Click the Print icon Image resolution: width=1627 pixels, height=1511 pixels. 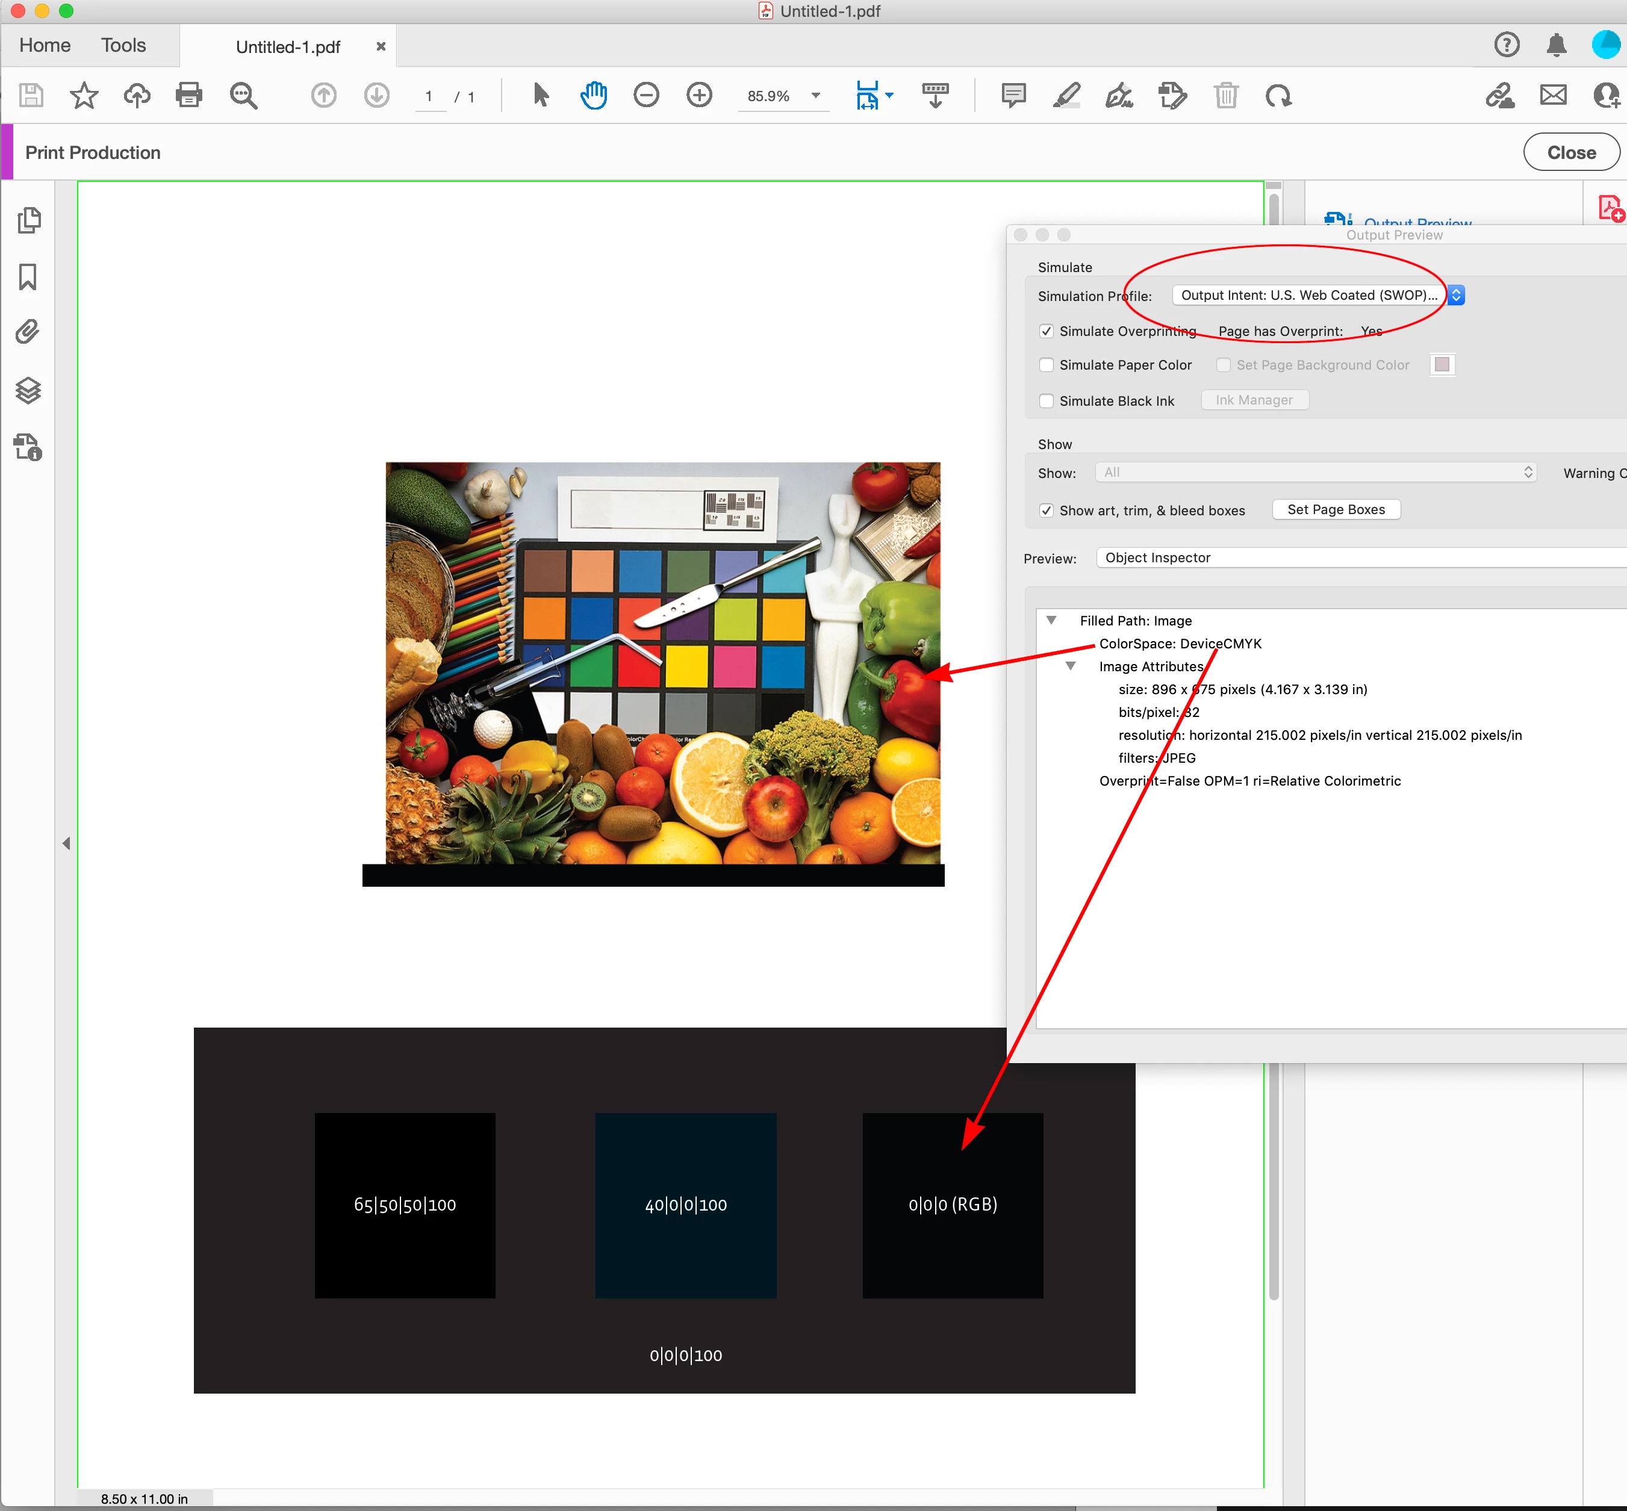click(189, 96)
